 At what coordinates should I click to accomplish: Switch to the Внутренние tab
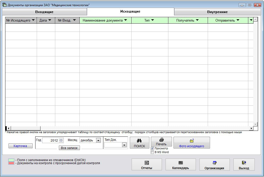coord(217,12)
